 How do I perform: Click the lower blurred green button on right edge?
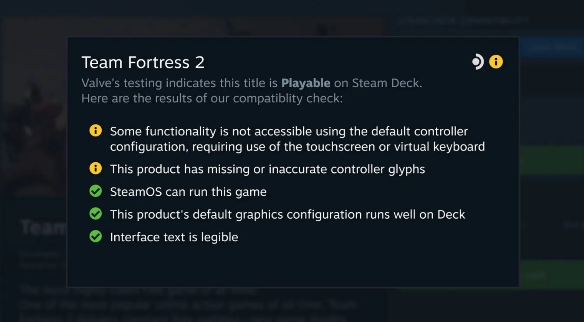click(551, 275)
